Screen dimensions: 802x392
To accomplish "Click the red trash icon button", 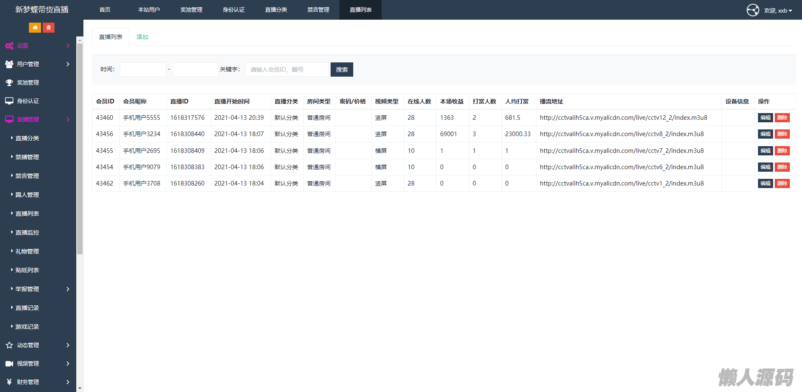I will pyautogui.click(x=49, y=28).
